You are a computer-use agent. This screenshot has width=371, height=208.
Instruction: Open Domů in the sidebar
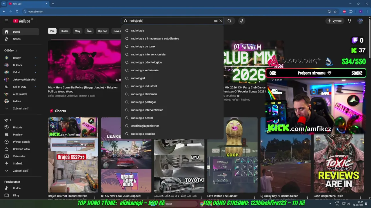20,32
